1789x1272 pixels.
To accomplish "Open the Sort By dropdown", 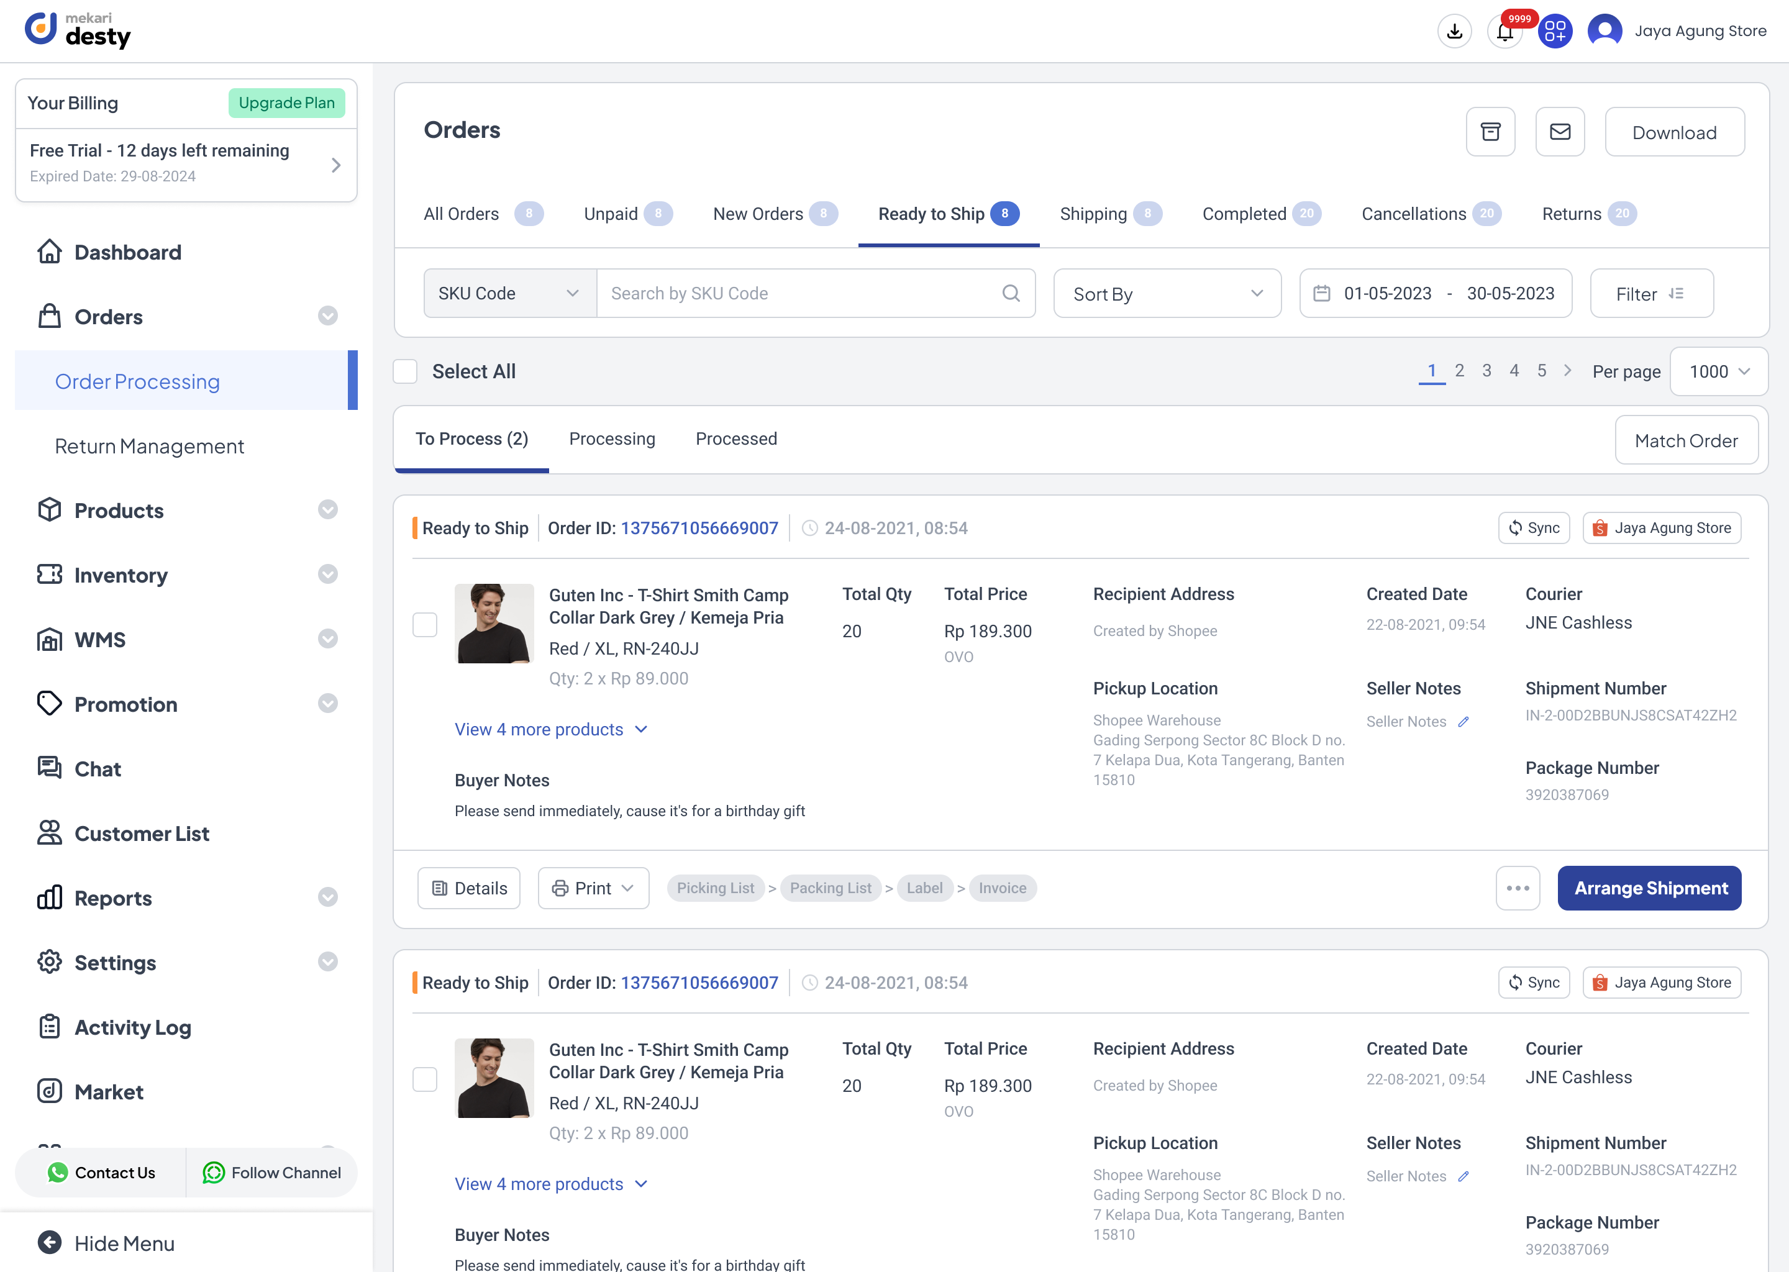I will coord(1167,294).
